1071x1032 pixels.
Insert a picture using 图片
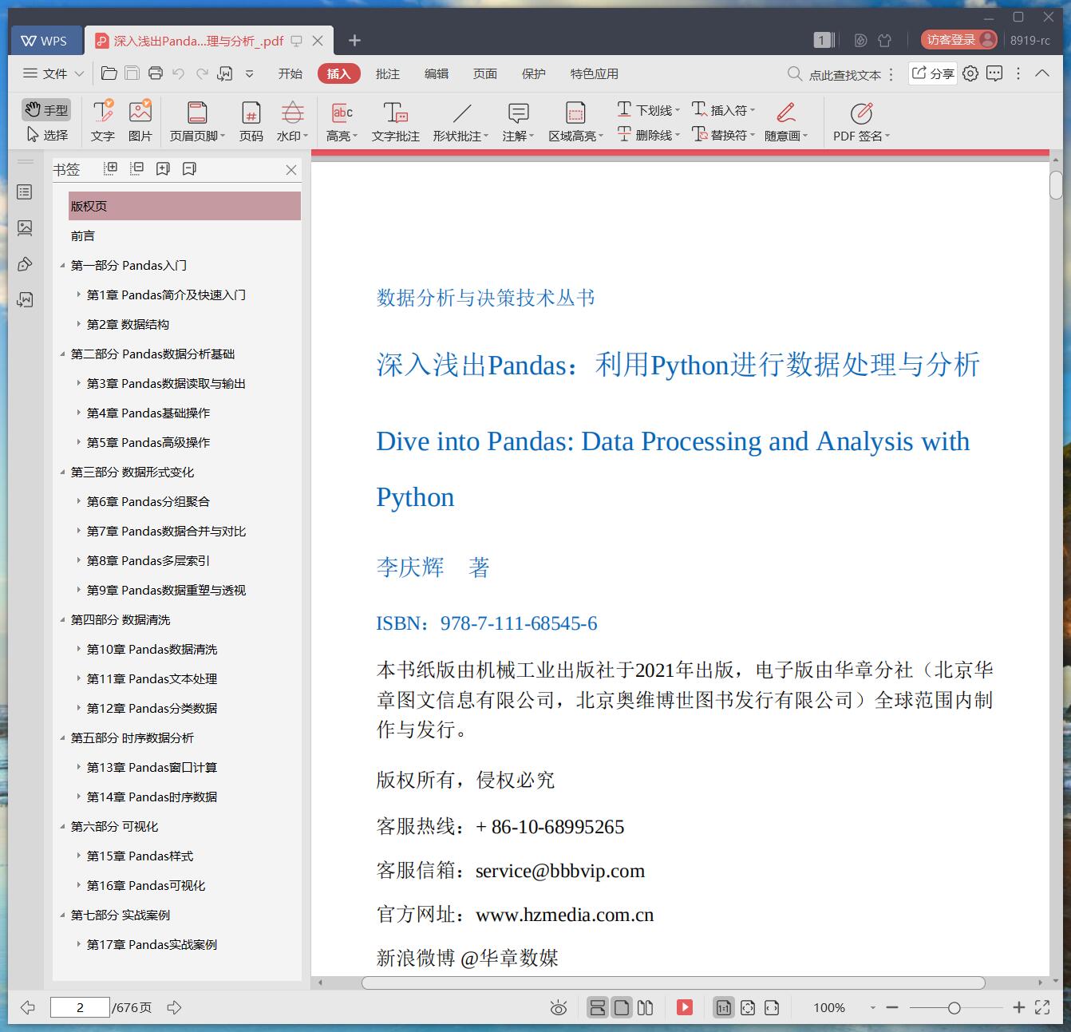(140, 121)
